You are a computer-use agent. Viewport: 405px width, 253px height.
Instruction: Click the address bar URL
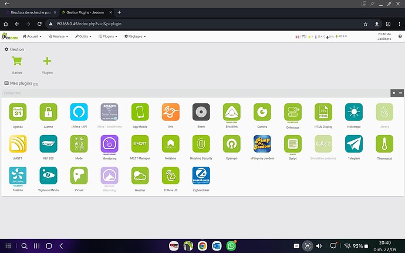click(x=89, y=24)
